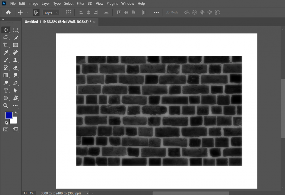The height and width of the screenshot is (195, 285).
Task: Select the Zoom tool
Action: coord(6,106)
